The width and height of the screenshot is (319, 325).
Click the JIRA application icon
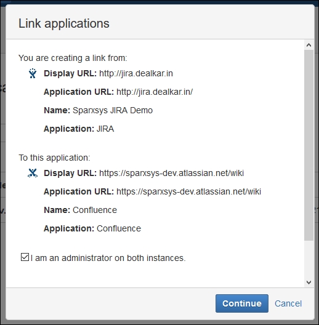click(33, 73)
